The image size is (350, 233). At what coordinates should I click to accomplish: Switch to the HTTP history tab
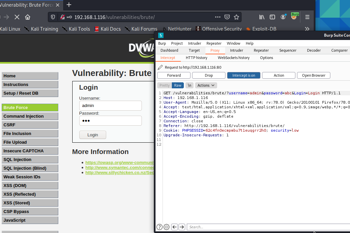tap(196, 57)
